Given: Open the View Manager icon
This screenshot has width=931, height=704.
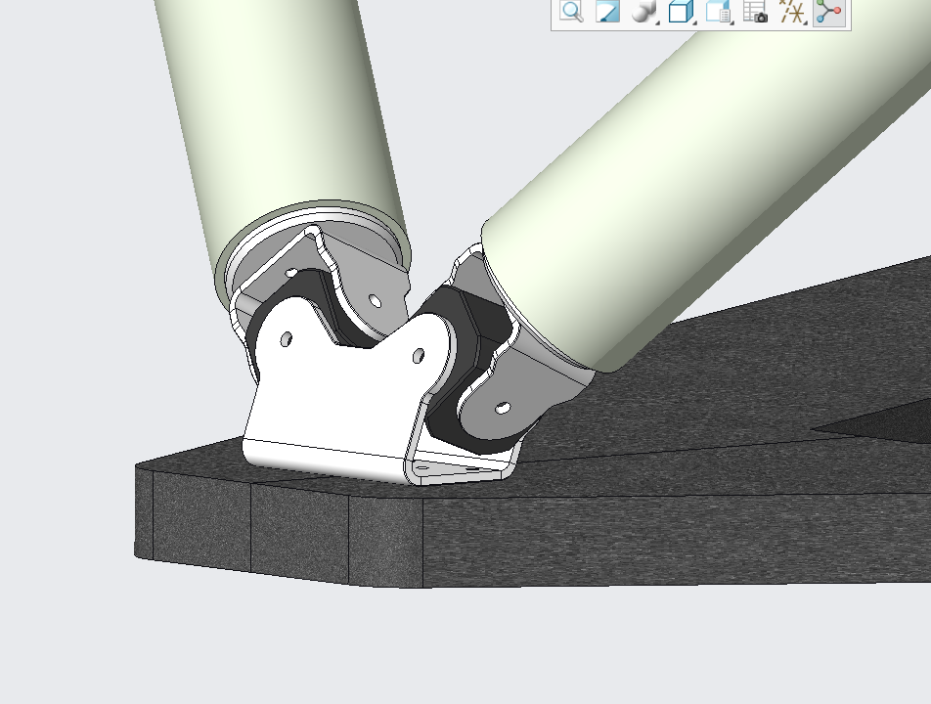Looking at the screenshot, I should coord(718,12).
